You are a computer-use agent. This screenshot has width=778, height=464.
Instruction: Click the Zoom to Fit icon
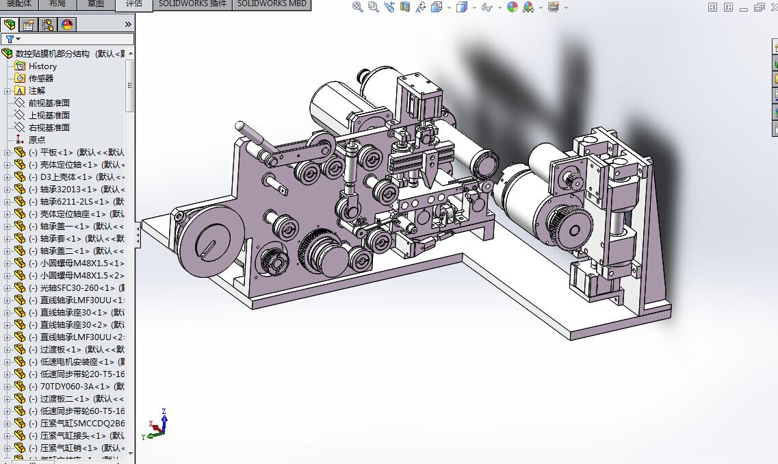pos(358,7)
